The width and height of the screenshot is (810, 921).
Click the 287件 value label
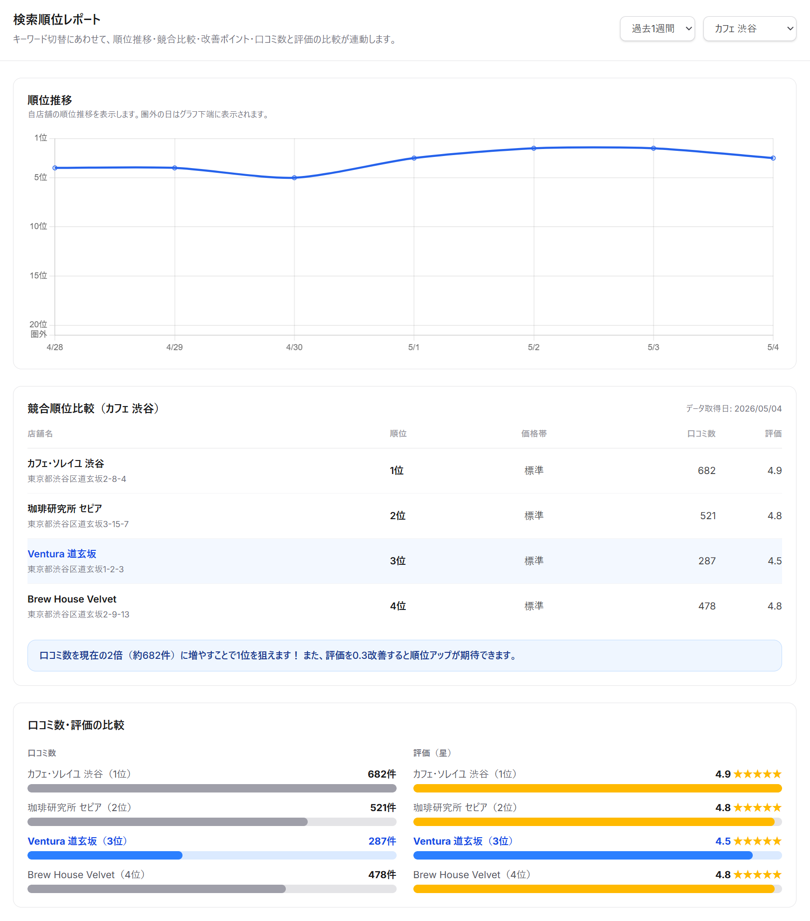pyautogui.click(x=382, y=841)
